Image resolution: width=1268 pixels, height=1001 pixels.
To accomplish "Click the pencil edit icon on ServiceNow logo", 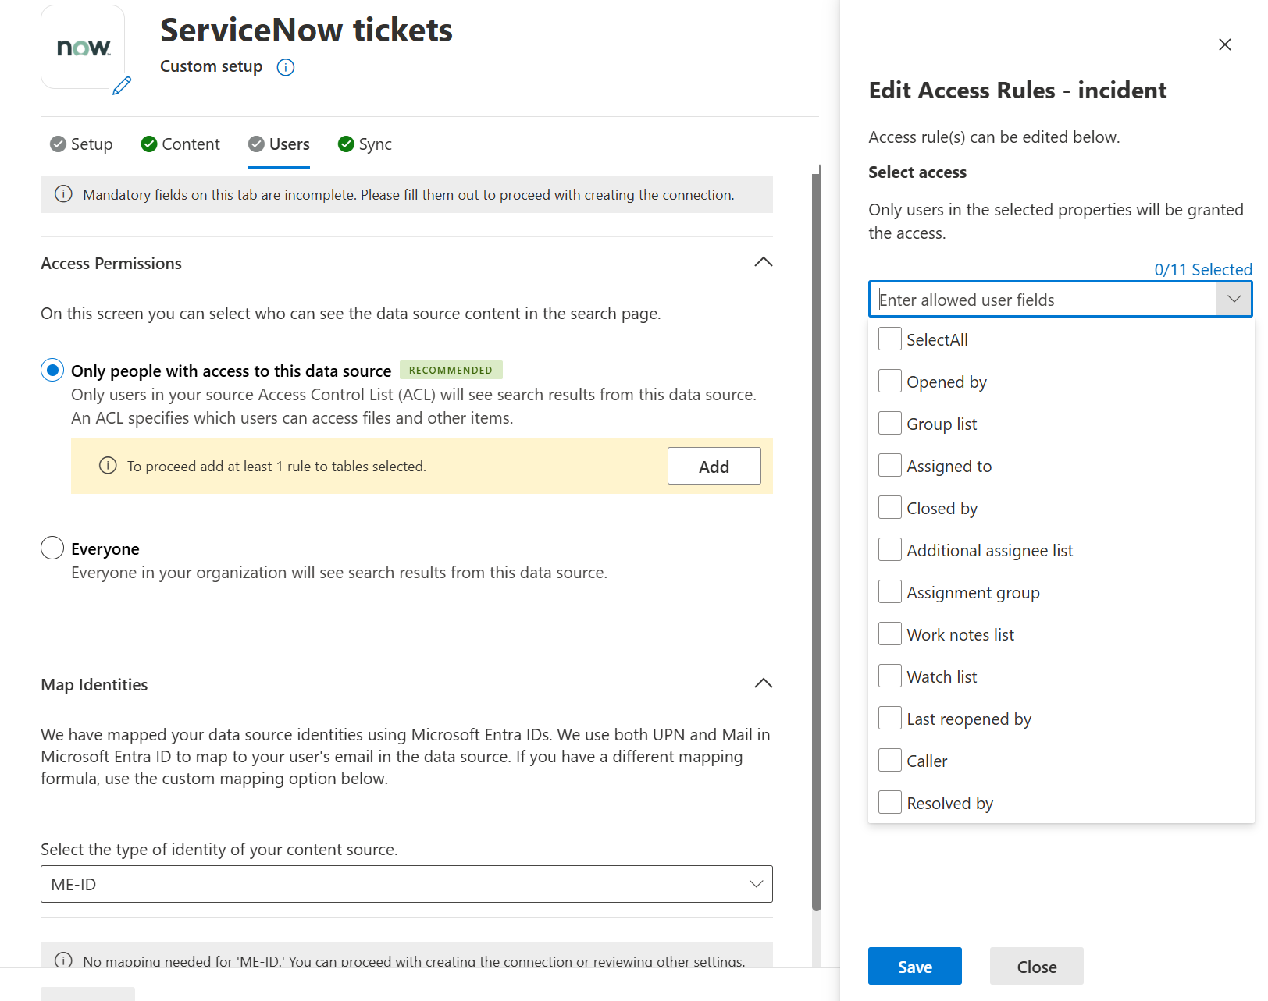I will click(122, 86).
